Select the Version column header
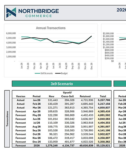This screenshot has width=126, height=150. coord(21,96)
